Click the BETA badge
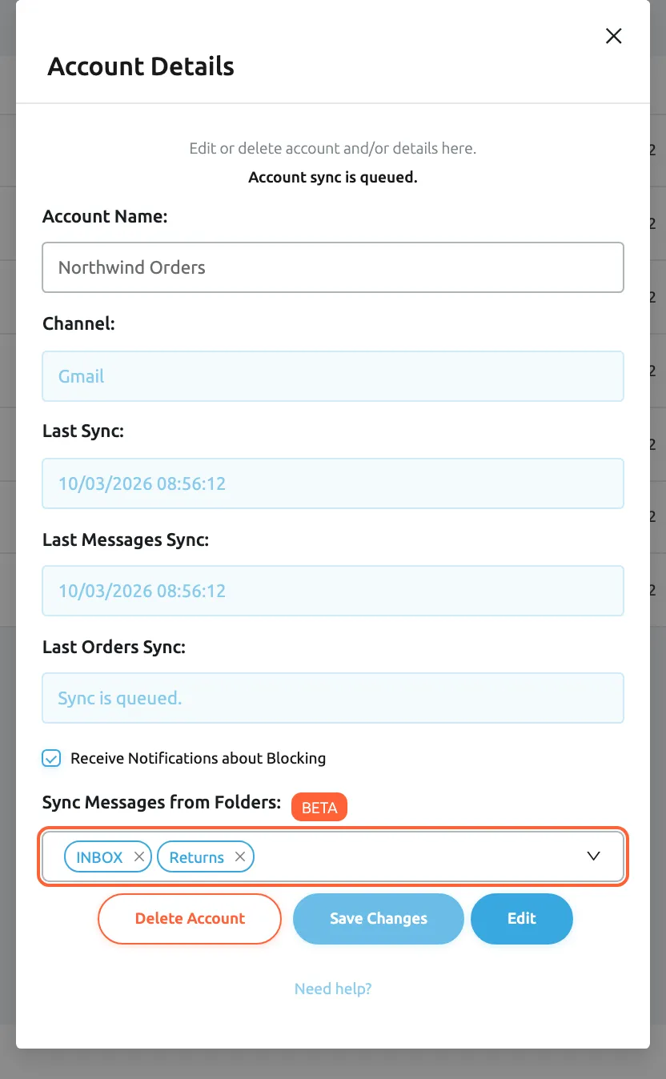Image resolution: width=666 pixels, height=1079 pixels. pos(319,808)
